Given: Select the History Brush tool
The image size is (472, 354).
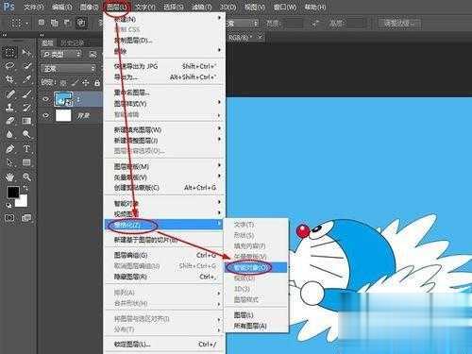Looking at the screenshot, I should 26,108.
